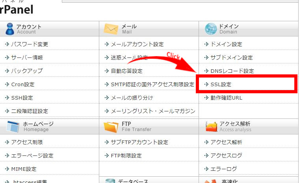Image resolution: width=301 pixels, height=183 pixels.
Task: Open サーバー情報 link
Action: pyautogui.click(x=27, y=57)
